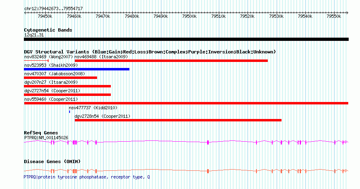The image size is (360, 189).
Task: Click the black 12q21.31 cytogenetic band bar
Action: [x=186, y=39]
